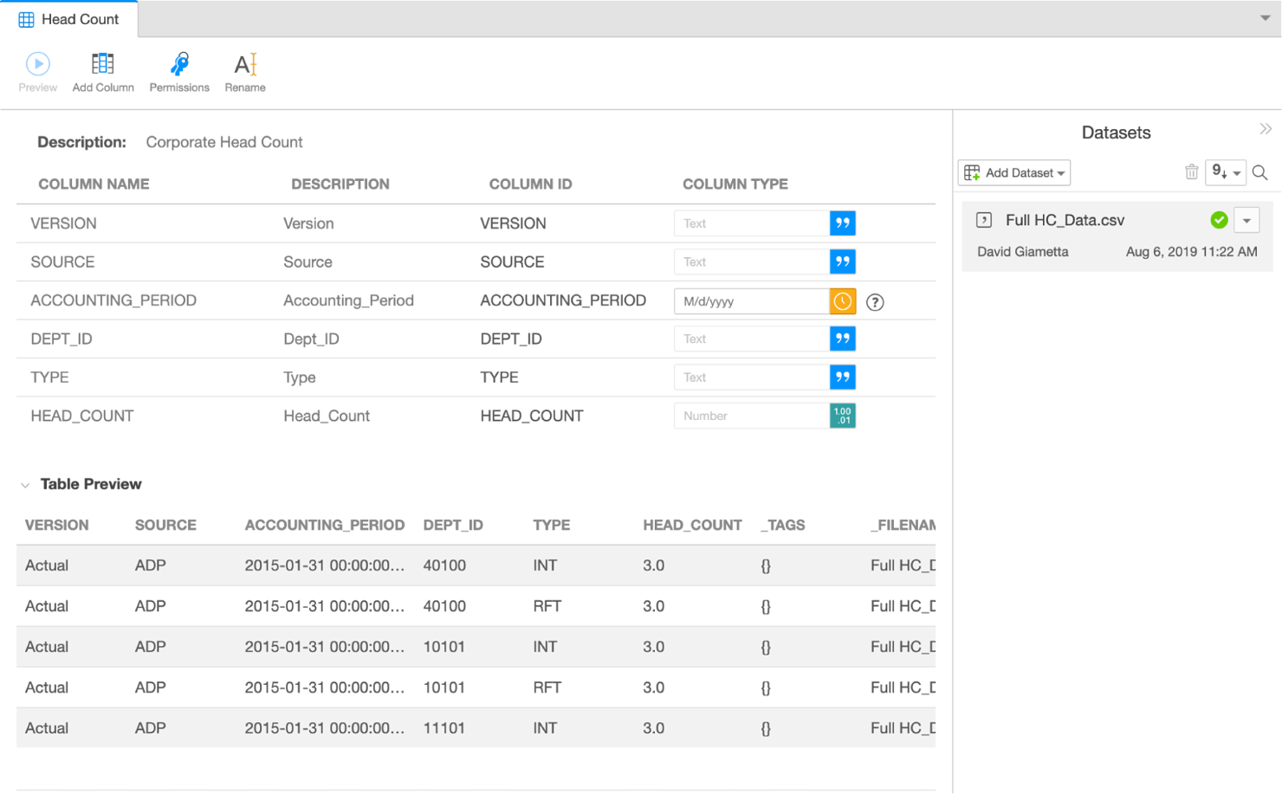
Task: Open the Permissions settings
Action: [178, 71]
